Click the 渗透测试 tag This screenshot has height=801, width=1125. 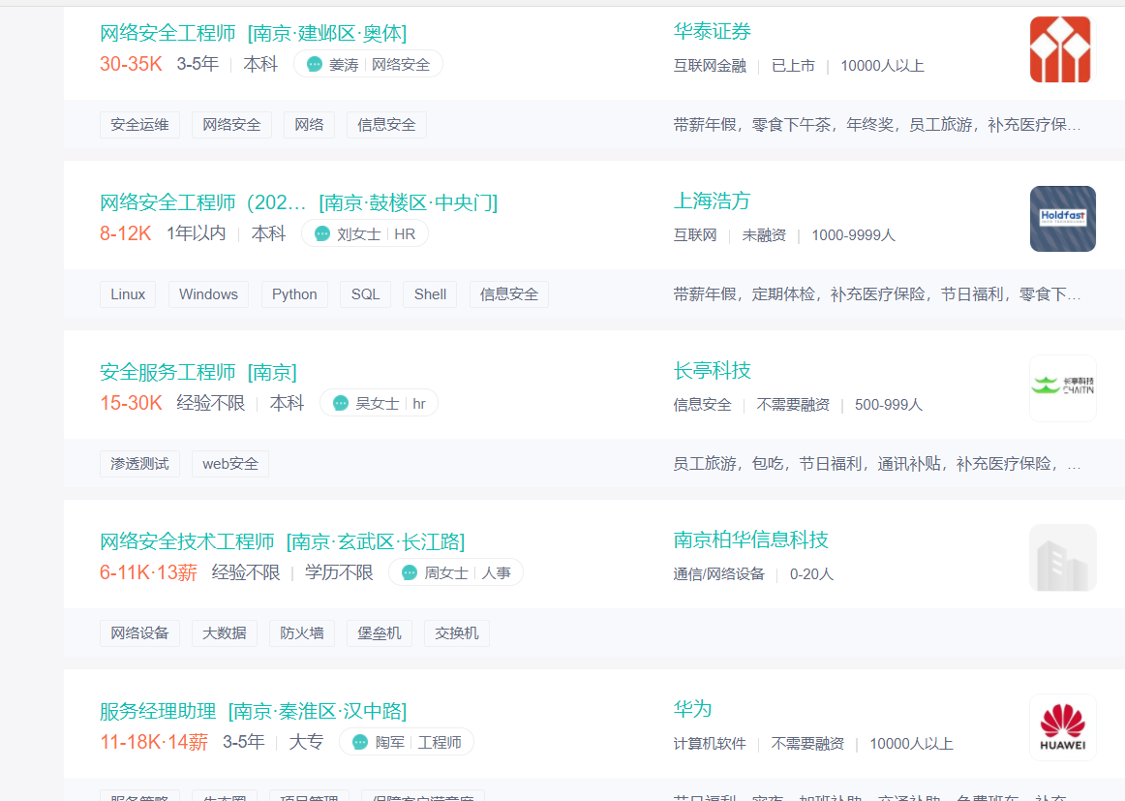(x=140, y=464)
